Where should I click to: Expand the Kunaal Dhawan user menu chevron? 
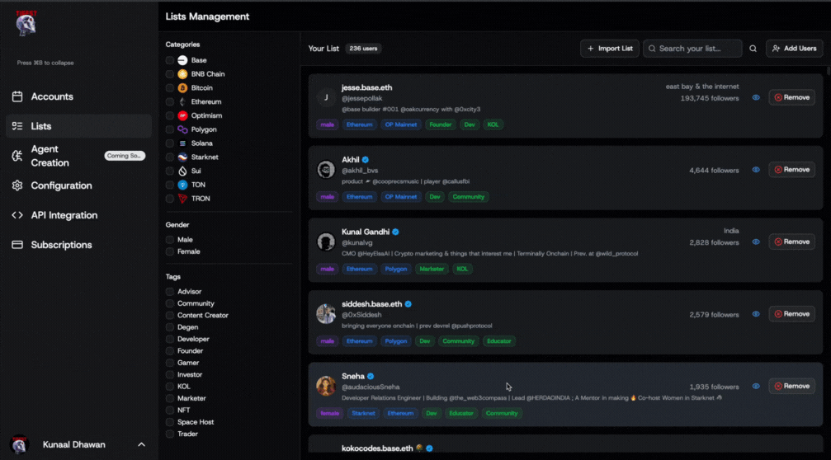click(x=141, y=444)
